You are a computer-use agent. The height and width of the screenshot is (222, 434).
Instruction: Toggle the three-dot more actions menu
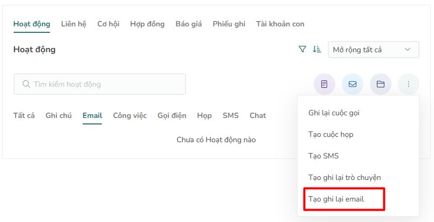pyautogui.click(x=409, y=84)
